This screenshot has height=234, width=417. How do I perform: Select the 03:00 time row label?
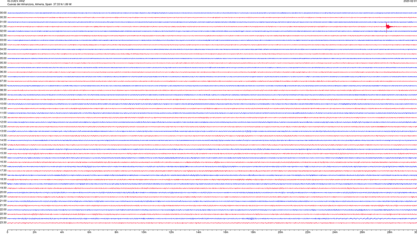[x=3, y=40]
